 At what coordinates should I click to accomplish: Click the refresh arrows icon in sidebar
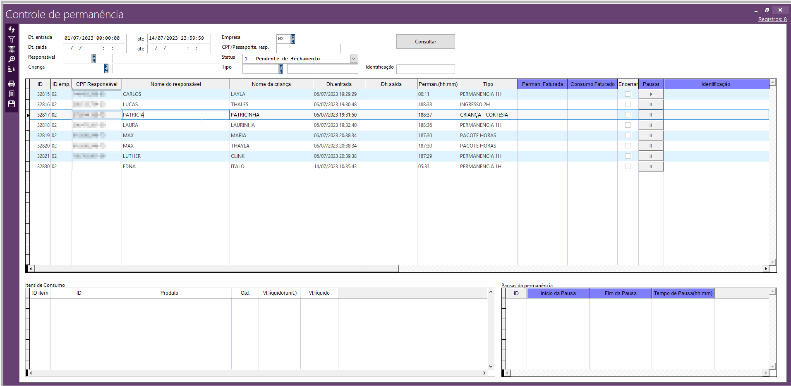click(x=12, y=29)
